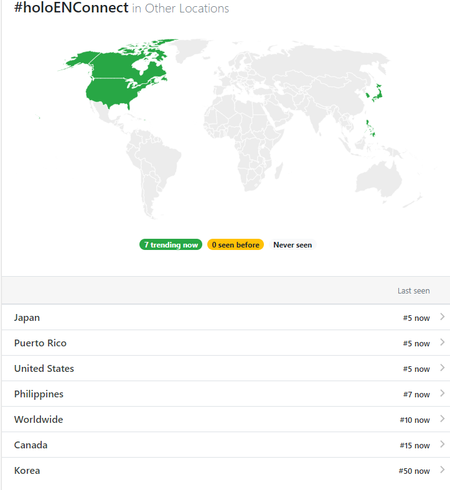Select the United States list entry
The width and height of the screenshot is (450, 490).
tap(44, 369)
